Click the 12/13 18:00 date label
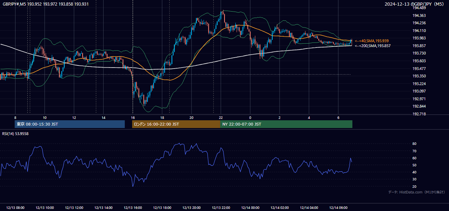 [x=162, y=208]
